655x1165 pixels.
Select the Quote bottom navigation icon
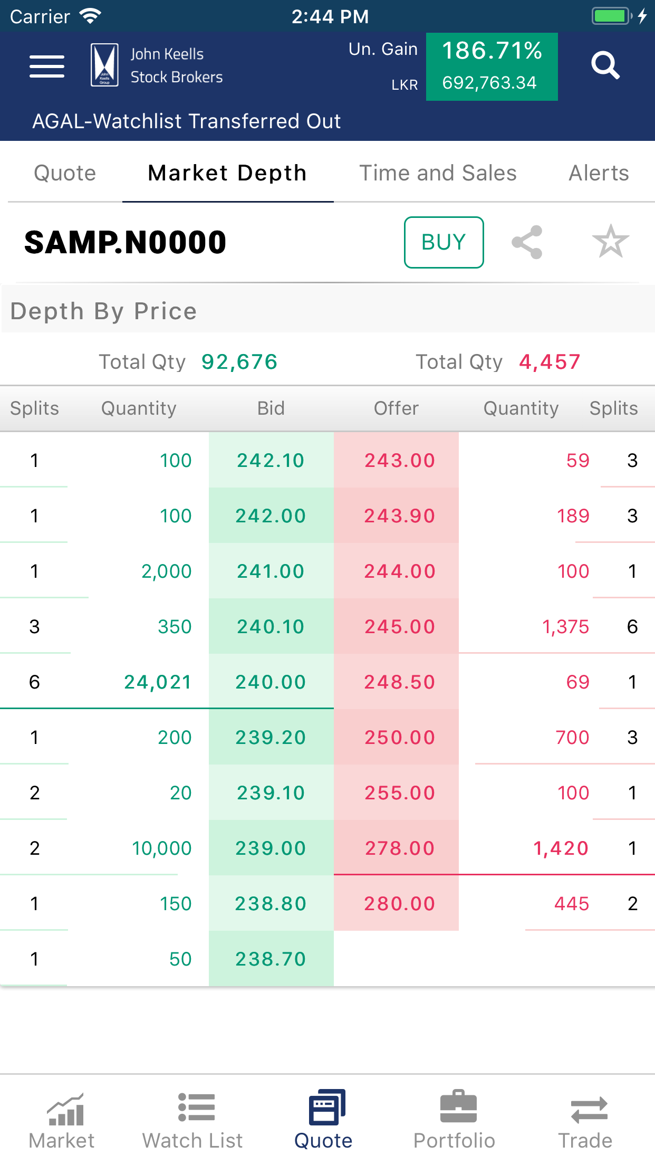point(327,1107)
